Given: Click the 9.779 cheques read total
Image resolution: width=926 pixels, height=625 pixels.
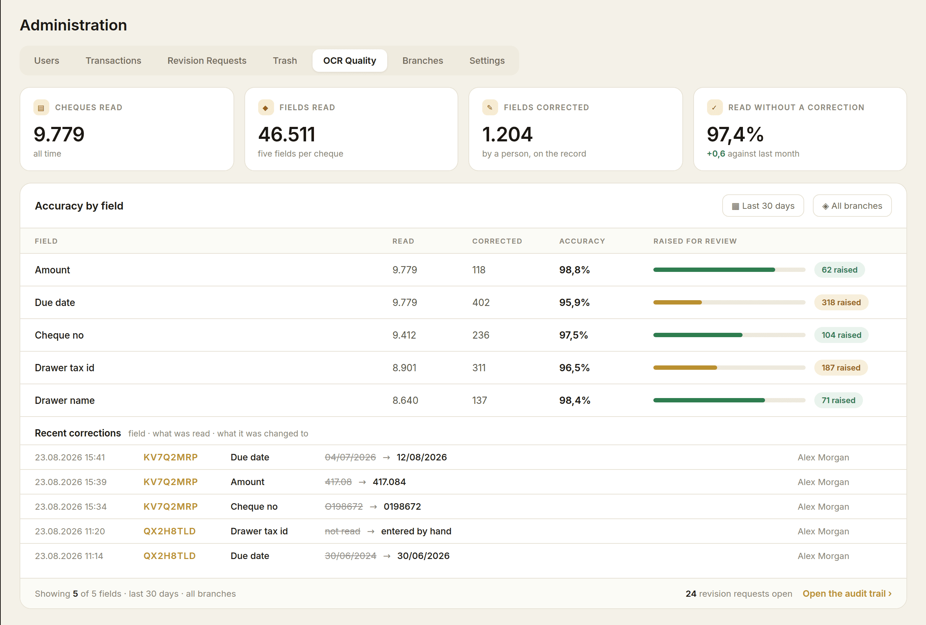Looking at the screenshot, I should [x=59, y=134].
